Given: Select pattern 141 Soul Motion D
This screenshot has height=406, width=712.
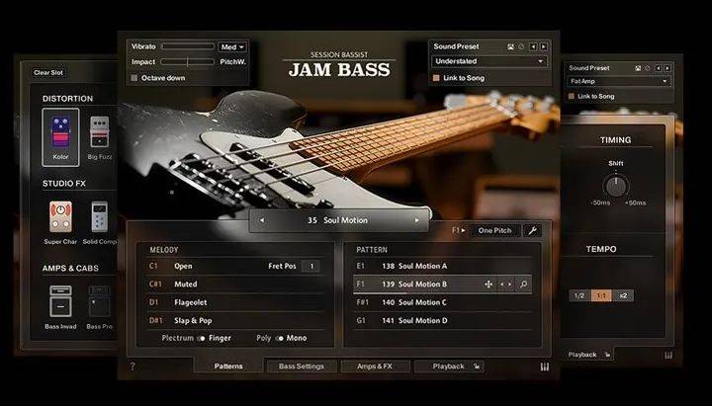Looking at the screenshot, I should pos(442,321).
